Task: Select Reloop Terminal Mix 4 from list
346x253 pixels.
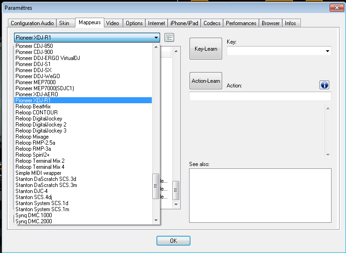Action: tap(40, 167)
